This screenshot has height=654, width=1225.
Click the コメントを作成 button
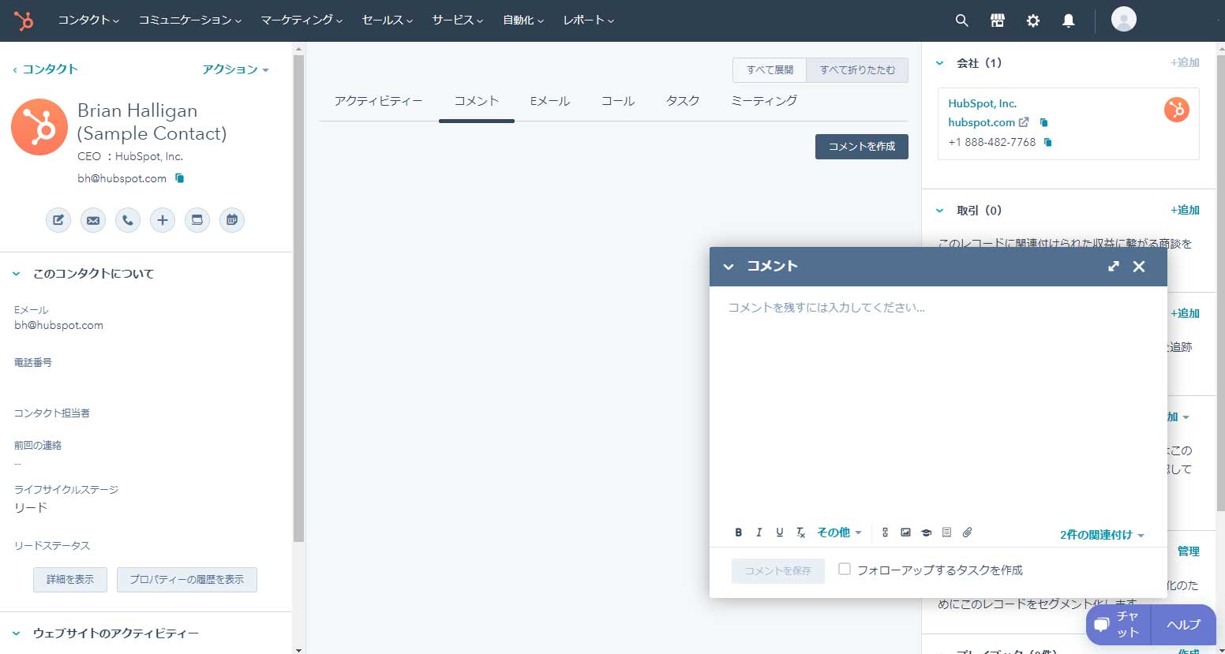point(862,147)
